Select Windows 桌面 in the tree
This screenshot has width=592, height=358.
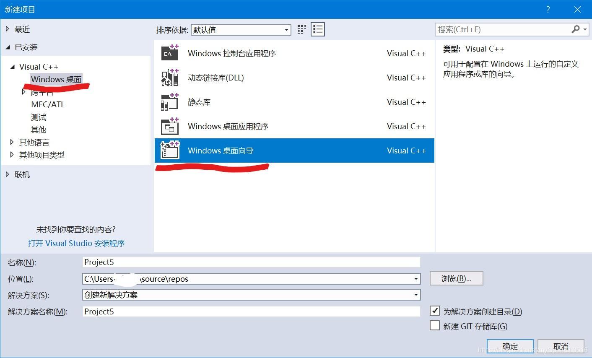pyautogui.click(x=56, y=79)
